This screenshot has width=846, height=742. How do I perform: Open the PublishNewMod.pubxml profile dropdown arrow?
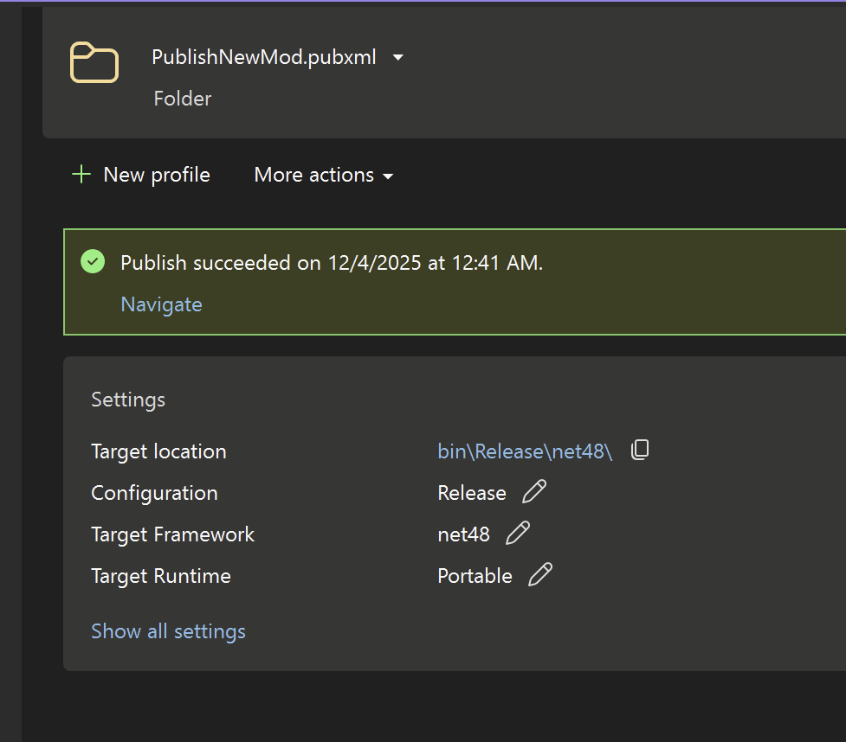click(x=398, y=57)
